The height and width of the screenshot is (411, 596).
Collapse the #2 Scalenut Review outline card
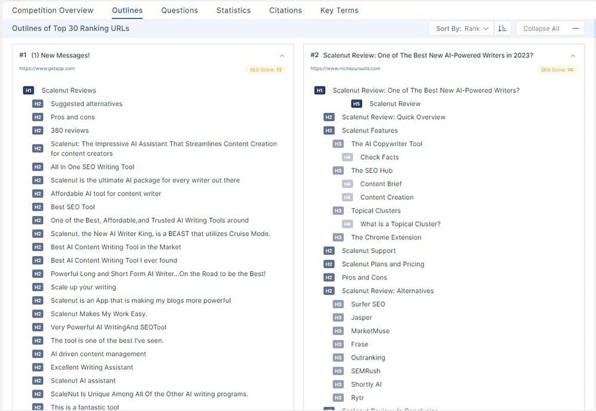tap(573, 55)
